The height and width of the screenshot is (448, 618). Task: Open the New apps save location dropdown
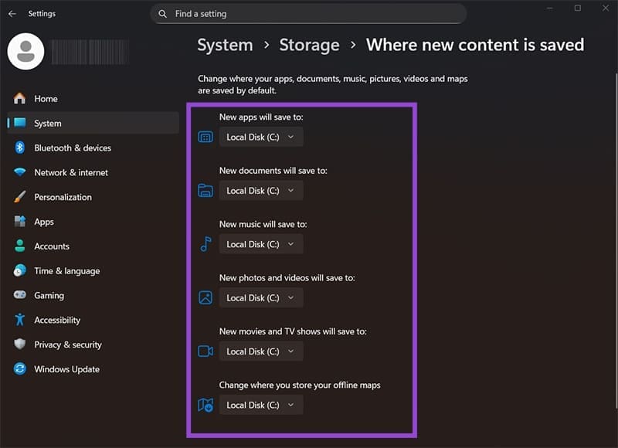point(261,137)
